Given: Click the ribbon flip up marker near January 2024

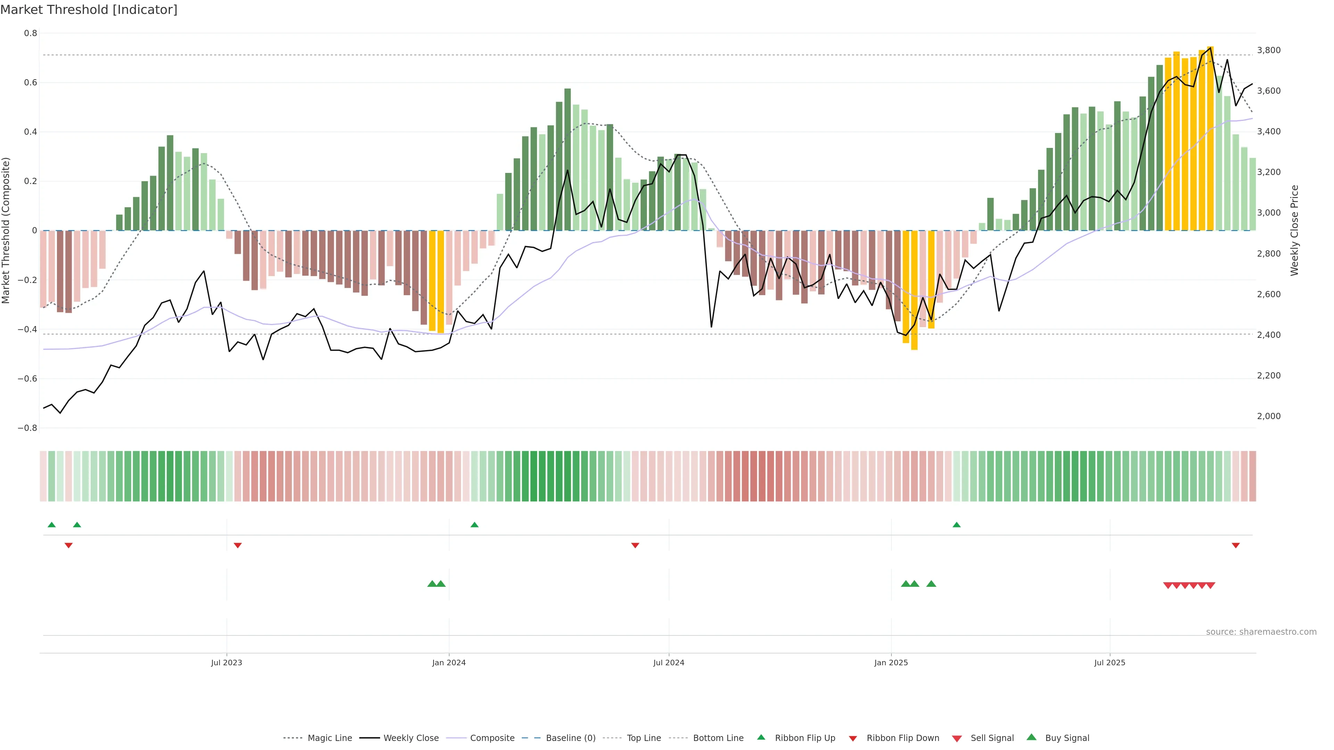Looking at the screenshot, I should (x=474, y=525).
